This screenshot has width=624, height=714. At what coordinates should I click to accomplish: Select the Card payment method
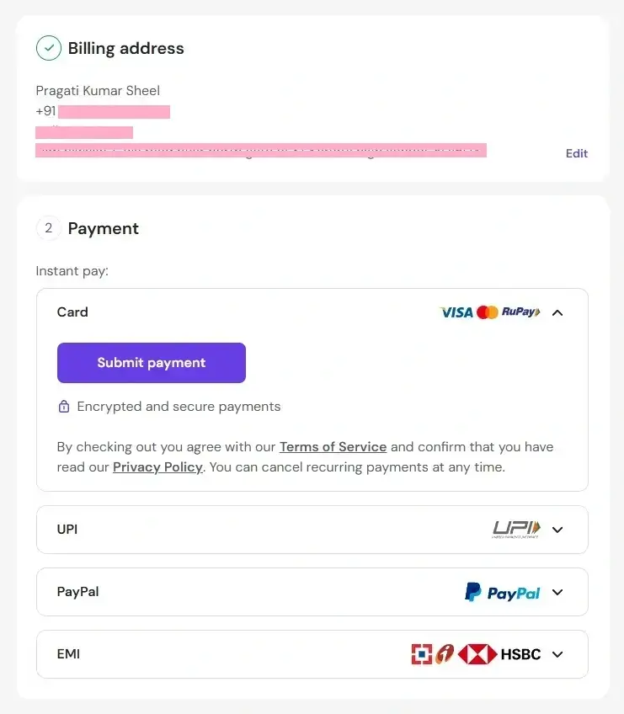[72, 312]
